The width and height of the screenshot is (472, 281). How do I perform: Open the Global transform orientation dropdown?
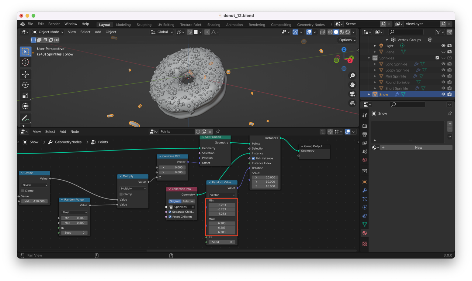coord(162,32)
